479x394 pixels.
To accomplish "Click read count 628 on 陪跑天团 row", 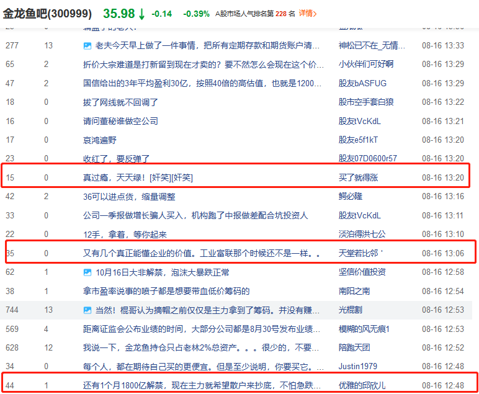I will click(x=12, y=347).
